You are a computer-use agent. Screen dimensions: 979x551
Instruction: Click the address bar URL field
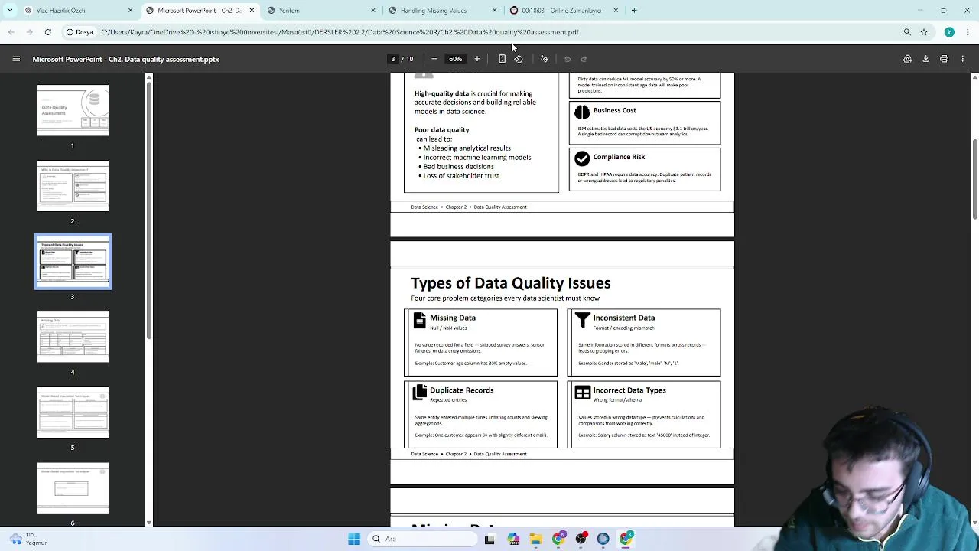point(497,32)
